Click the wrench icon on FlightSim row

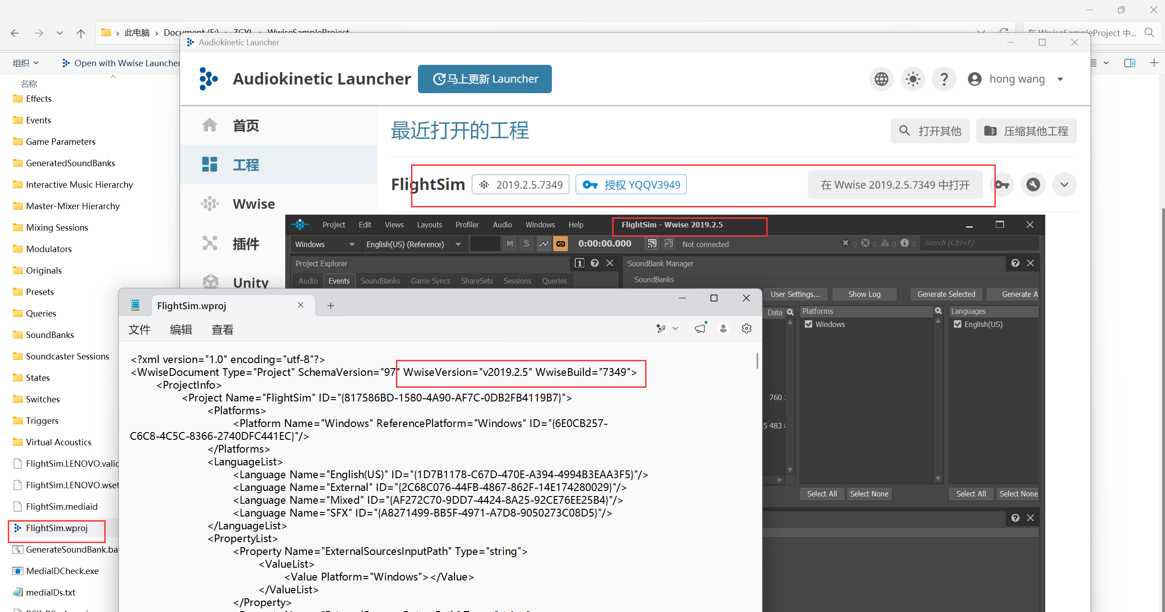1033,185
